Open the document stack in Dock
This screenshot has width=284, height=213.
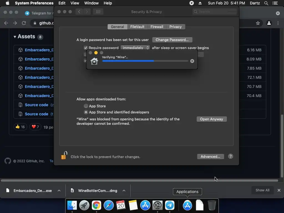pyautogui.click(x=200, y=205)
